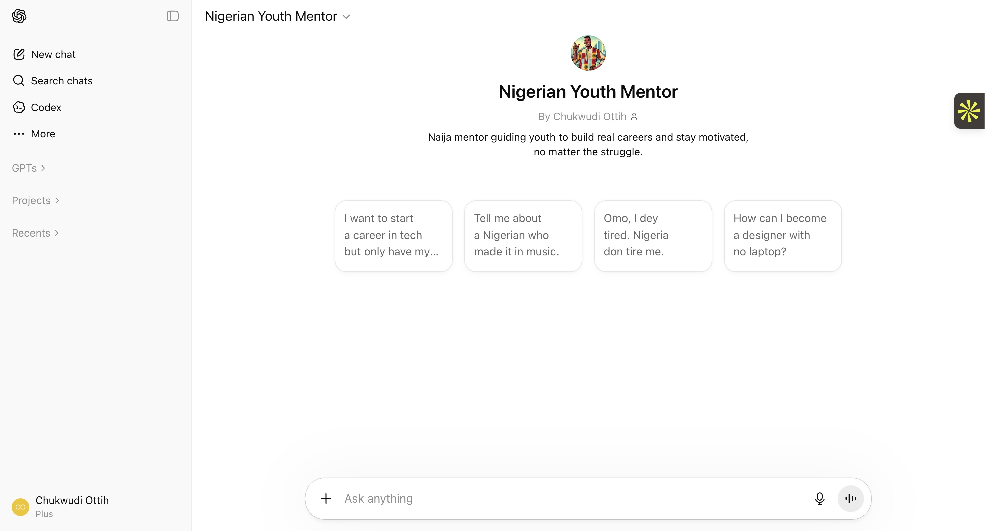Viewport: 985px width, 531px height.
Task: Click the New chat pencil icon
Action: pyautogui.click(x=19, y=54)
